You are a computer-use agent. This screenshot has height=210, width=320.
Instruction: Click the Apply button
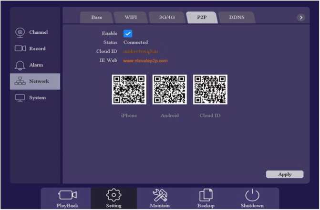pyautogui.click(x=285, y=174)
